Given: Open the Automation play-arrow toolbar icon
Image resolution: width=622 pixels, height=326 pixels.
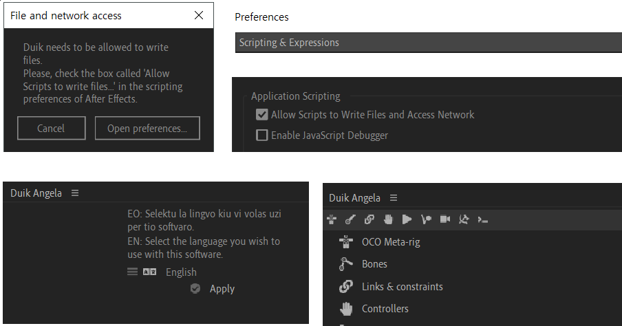Looking at the screenshot, I should [x=407, y=219].
